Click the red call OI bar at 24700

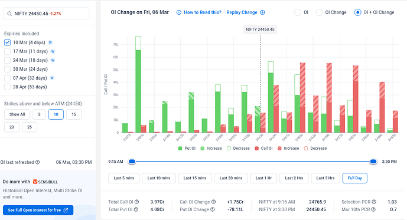(329, 98)
